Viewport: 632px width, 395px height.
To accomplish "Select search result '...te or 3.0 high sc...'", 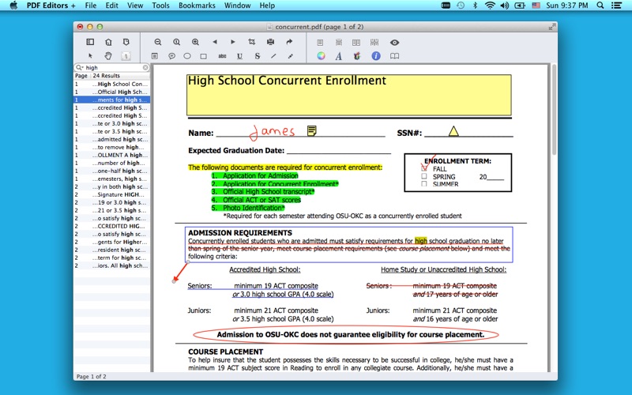I will (x=111, y=123).
